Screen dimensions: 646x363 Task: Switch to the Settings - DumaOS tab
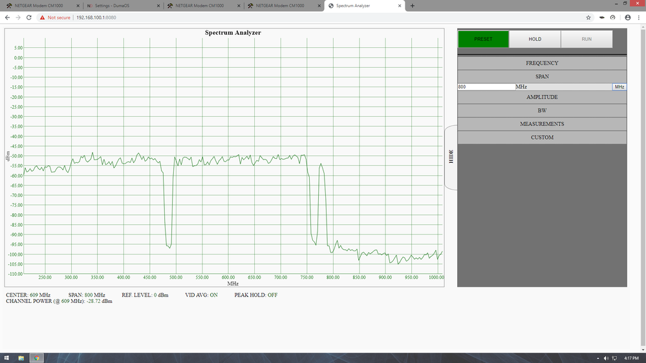click(x=112, y=6)
